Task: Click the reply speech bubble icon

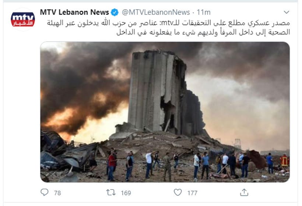Action: [45, 192]
